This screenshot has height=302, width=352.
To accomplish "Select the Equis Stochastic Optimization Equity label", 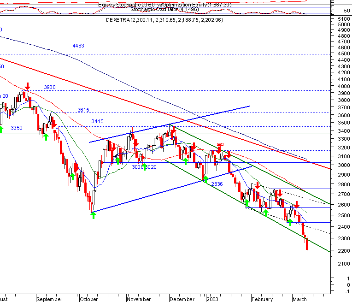I will pos(165,5).
